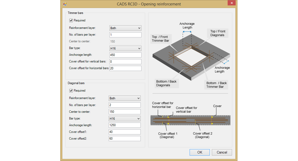Image resolution: width=298 pixels, height=161 pixels.
Task: Open Diagonal bars Reinforcement layer dropdown
Action: (x=125, y=98)
